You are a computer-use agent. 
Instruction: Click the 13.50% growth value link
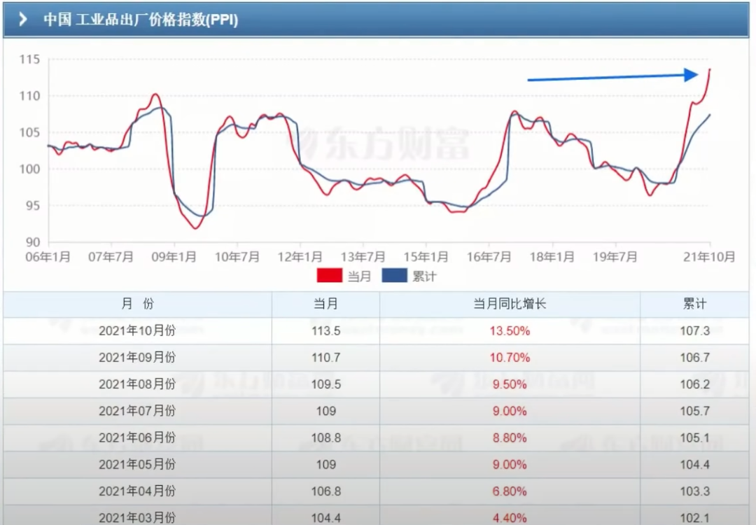[x=509, y=330]
